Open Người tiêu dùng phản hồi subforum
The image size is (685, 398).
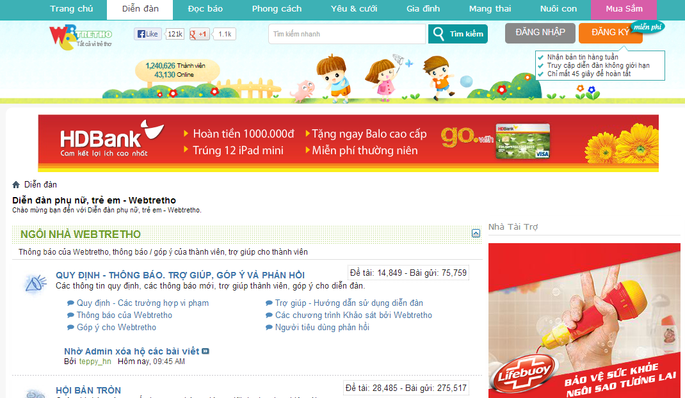(323, 327)
